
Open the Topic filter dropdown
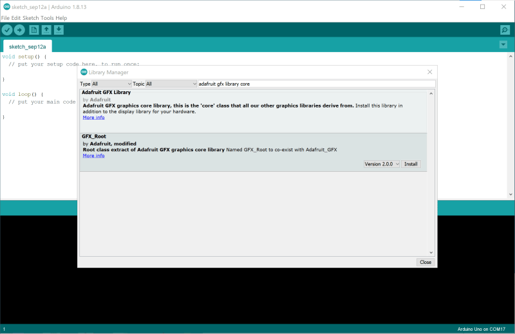point(171,84)
